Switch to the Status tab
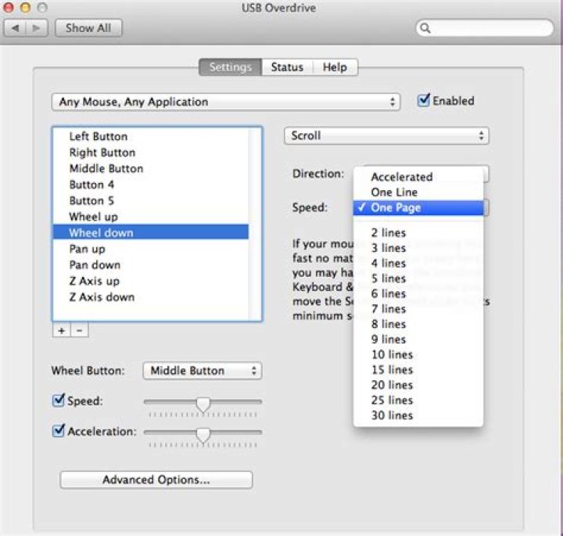 pyautogui.click(x=287, y=67)
